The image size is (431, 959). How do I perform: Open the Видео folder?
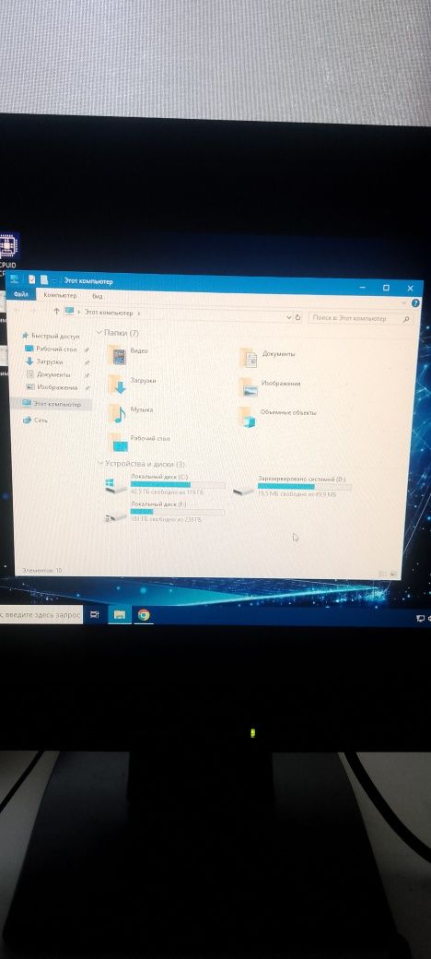128,354
